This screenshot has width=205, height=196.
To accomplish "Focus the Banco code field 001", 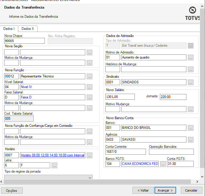I will [113, 128].
